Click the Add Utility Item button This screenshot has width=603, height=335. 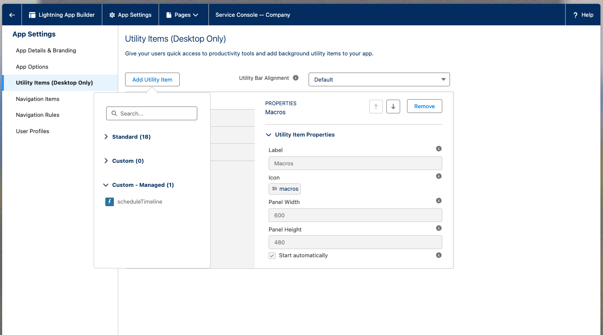152,79
